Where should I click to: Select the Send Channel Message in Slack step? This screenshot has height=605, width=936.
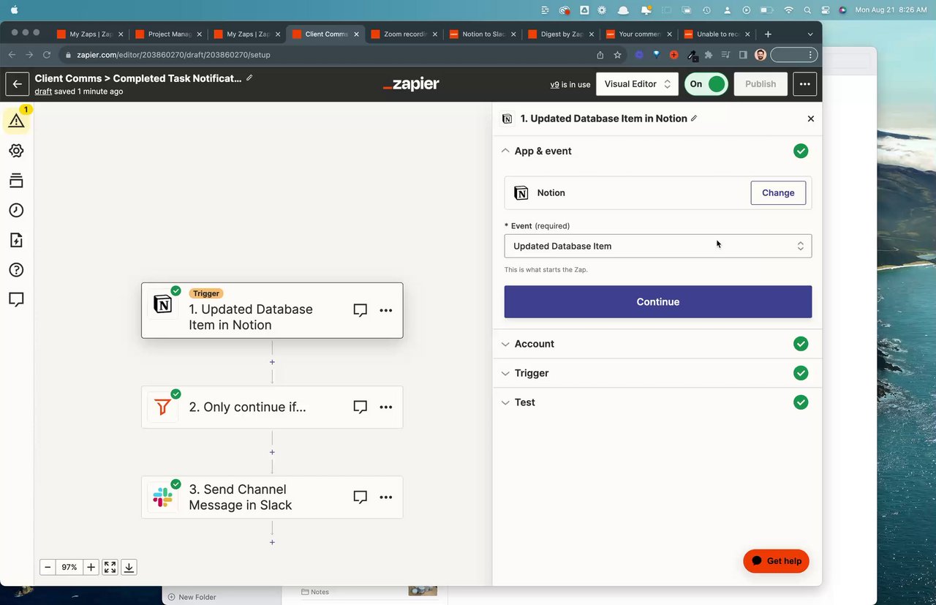272,497
